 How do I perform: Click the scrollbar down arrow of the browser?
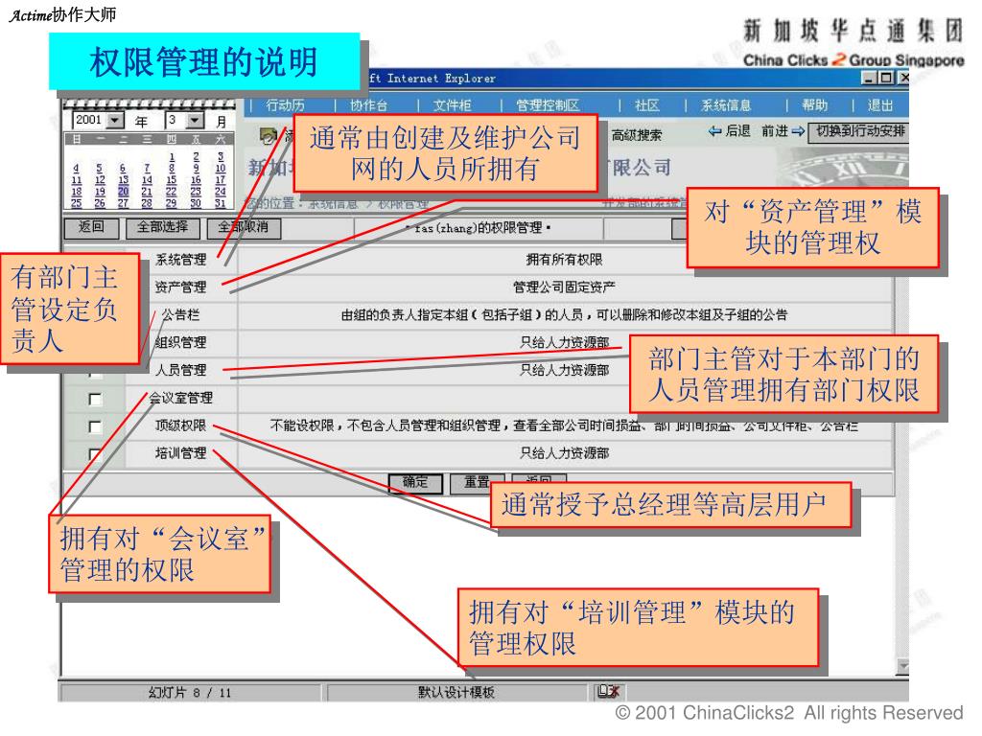(902, 665)
